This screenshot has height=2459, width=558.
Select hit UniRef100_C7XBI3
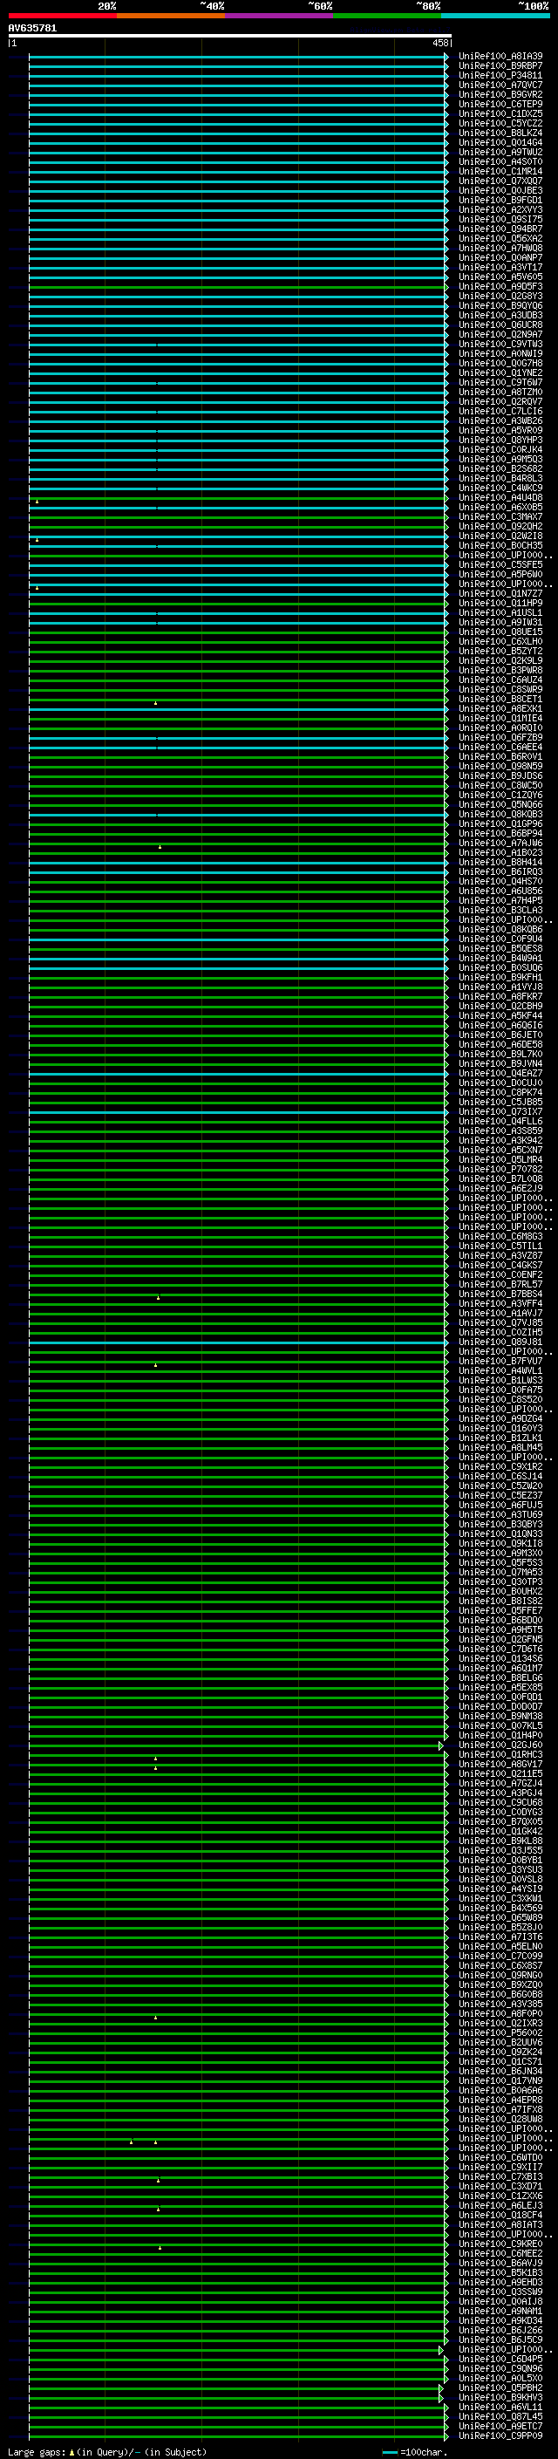click(x=500, y=2176)
